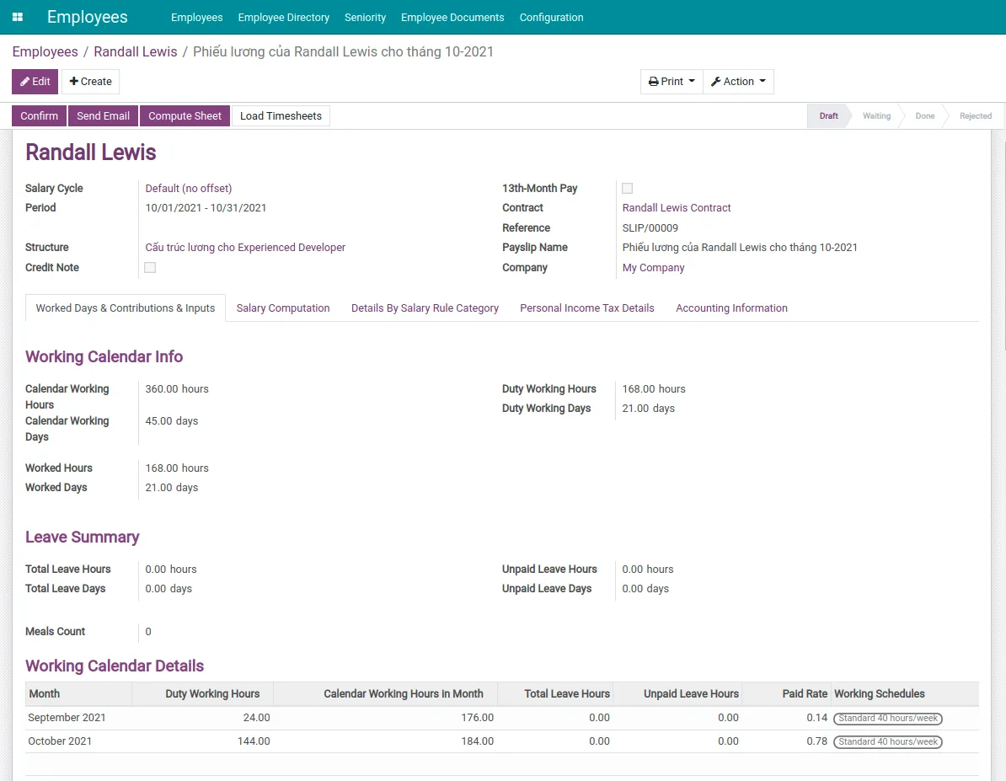
Task: Open the Randall Lewis Contract link
Action: tap(677, 208)
